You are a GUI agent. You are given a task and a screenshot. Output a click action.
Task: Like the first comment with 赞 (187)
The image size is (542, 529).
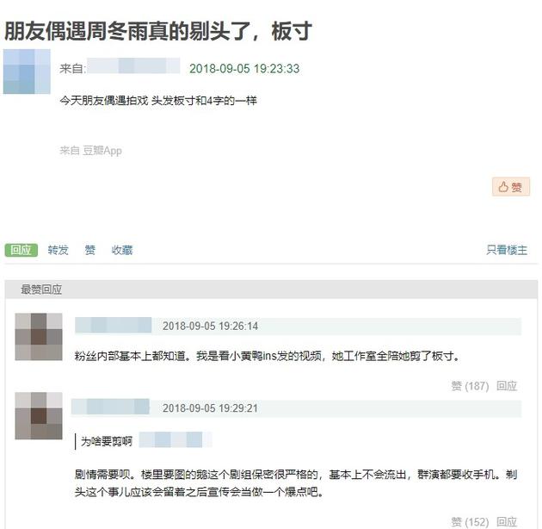point(470,386)
